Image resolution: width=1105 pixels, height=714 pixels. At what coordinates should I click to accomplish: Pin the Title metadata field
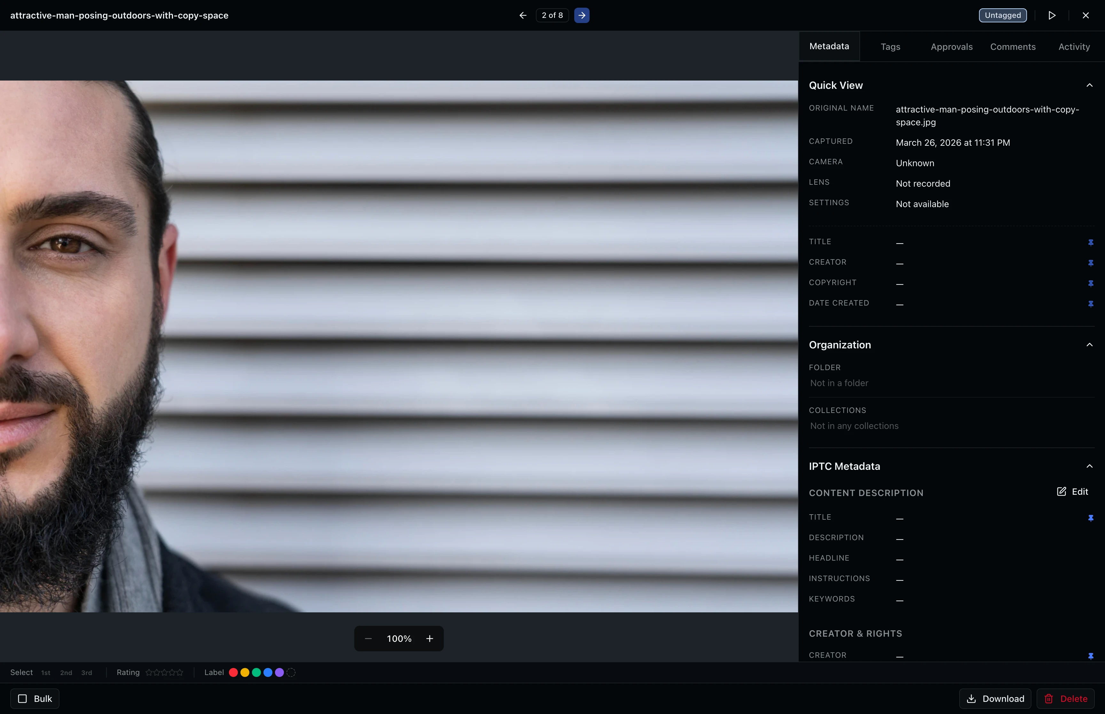(1091, 242)
